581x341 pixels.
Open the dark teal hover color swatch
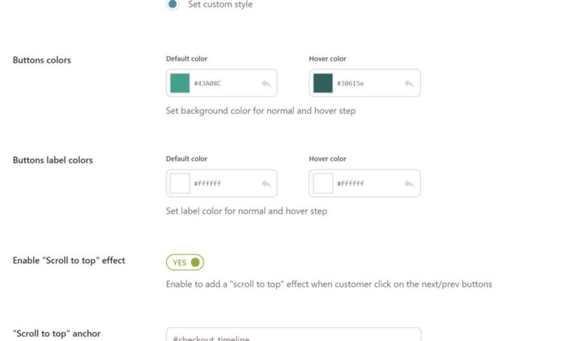(x=323, y=83)
